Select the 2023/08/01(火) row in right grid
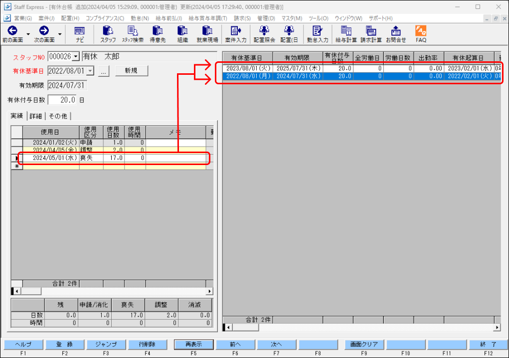This screenshot has width=509, height=358. coord(361,68)
